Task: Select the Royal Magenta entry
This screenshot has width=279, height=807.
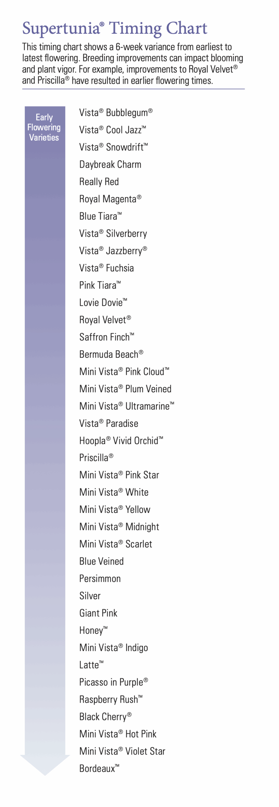Action: (x=110, y=199)
